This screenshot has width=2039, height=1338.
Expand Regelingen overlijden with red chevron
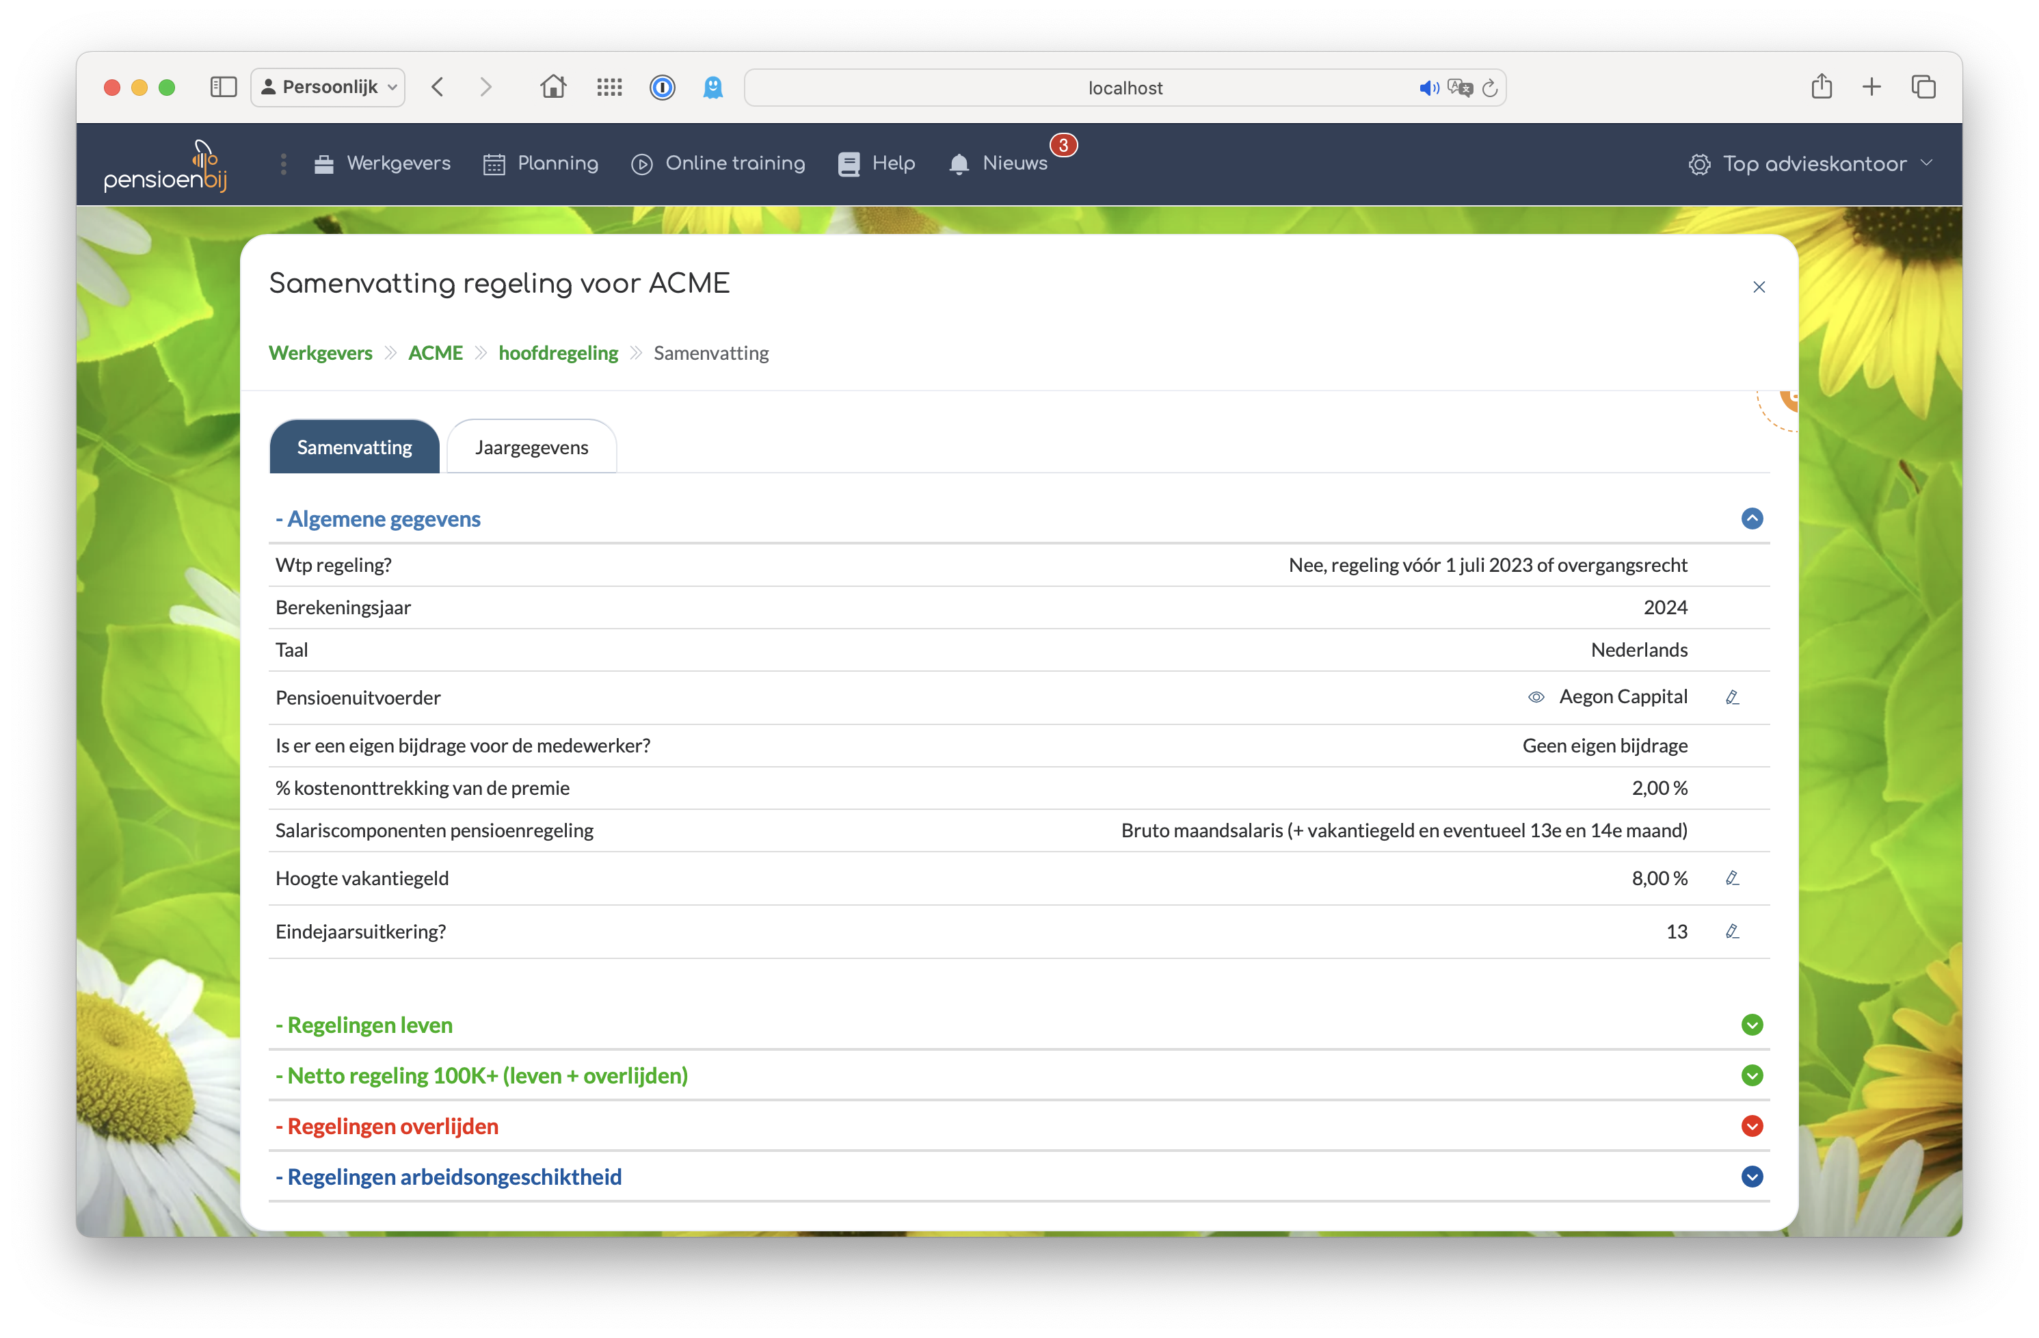pos(1752,1126)
